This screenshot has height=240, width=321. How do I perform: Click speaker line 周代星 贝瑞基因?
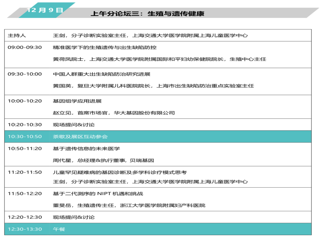pyautogui.click(x=104, y=160)
